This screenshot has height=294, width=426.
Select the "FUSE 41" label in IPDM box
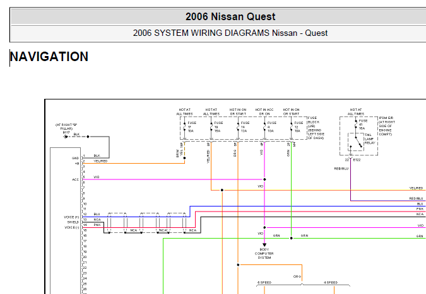(364, 125)
